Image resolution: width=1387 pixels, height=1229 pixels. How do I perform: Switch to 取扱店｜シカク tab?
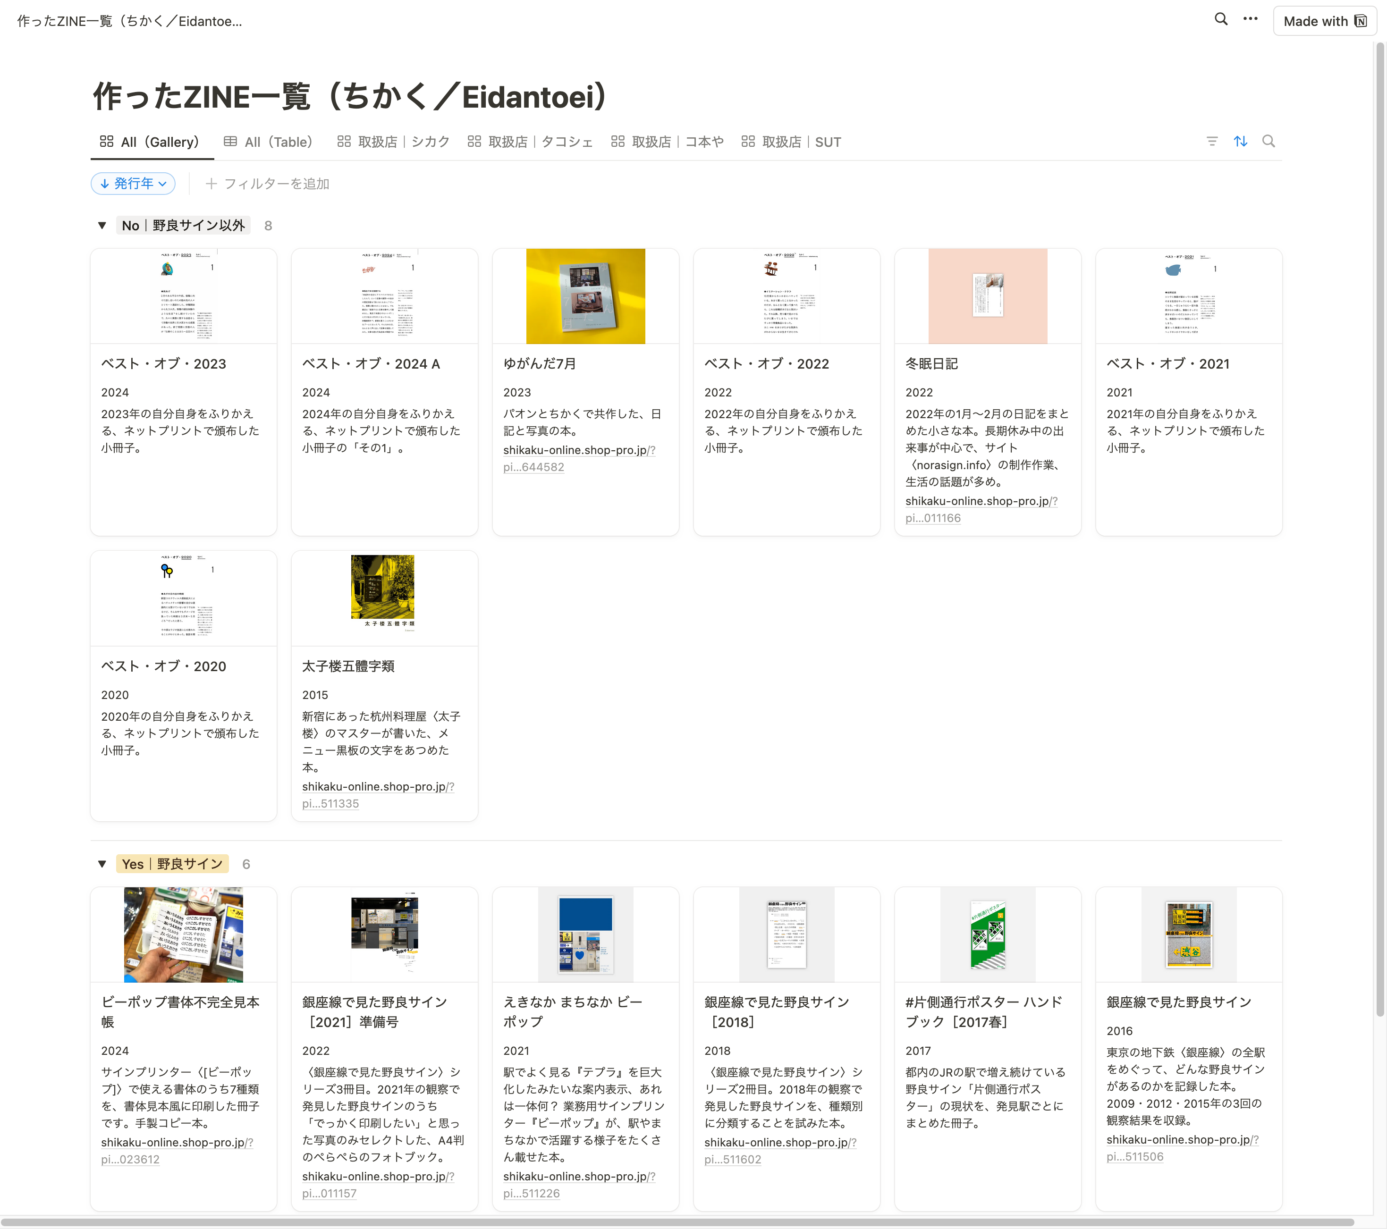click(x=394, y=142)
